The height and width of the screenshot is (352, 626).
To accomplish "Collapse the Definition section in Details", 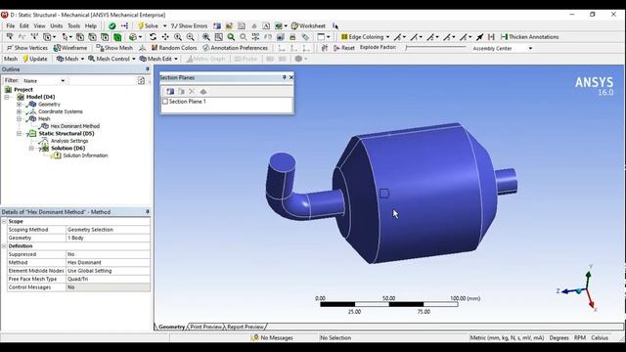I will pyautogui.click(x=4, y=246).
